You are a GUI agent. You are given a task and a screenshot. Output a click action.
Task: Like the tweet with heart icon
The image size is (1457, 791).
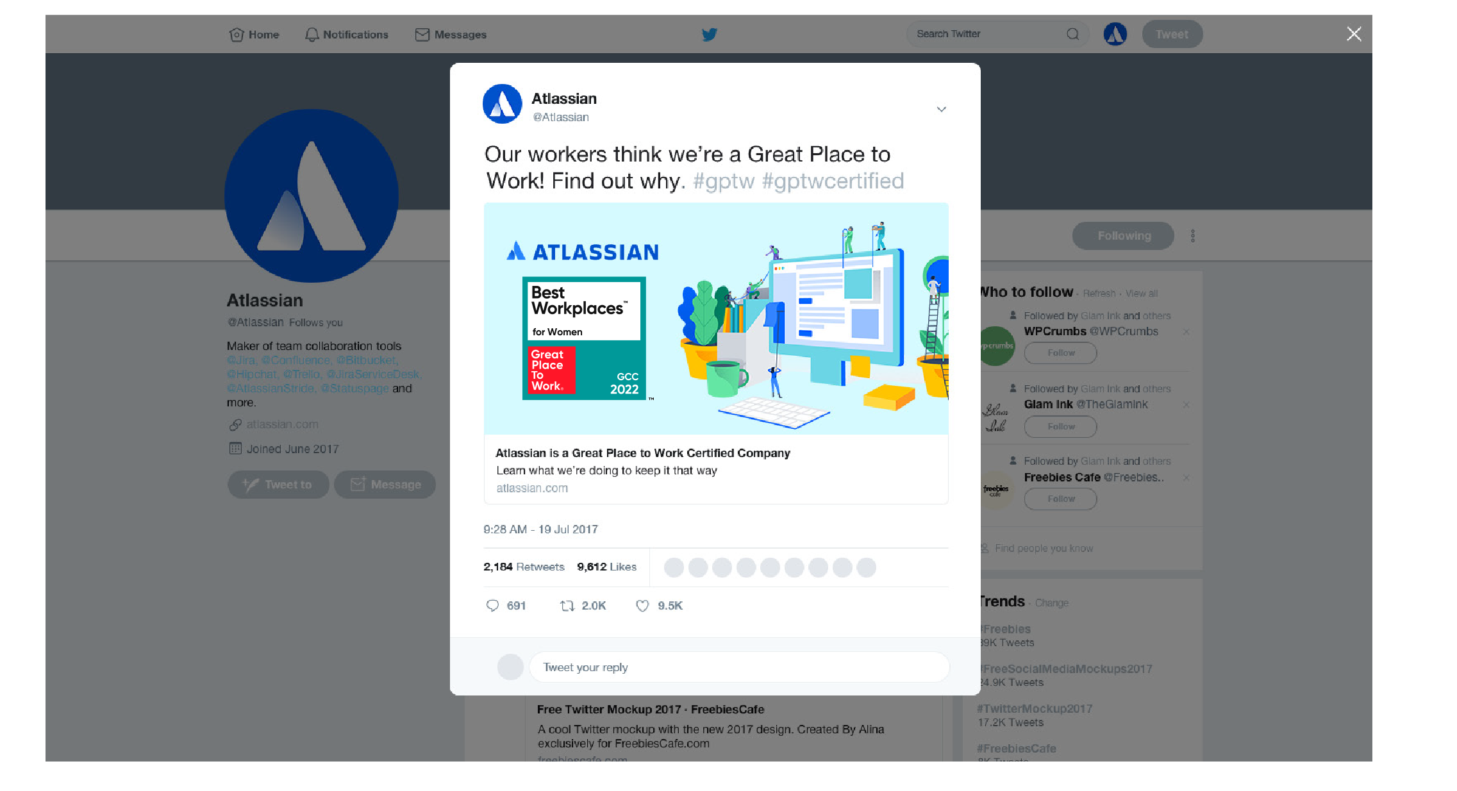(x=642, y=606)
